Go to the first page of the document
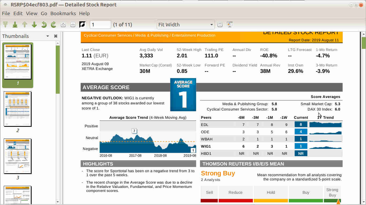 pyautogui.click(x=5, y=25)
